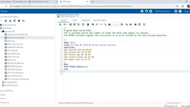Expand the Tasks and Utilities section

(6, 91)
